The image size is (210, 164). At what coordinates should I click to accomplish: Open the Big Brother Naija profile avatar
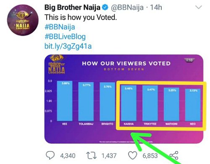pos(23,20)
